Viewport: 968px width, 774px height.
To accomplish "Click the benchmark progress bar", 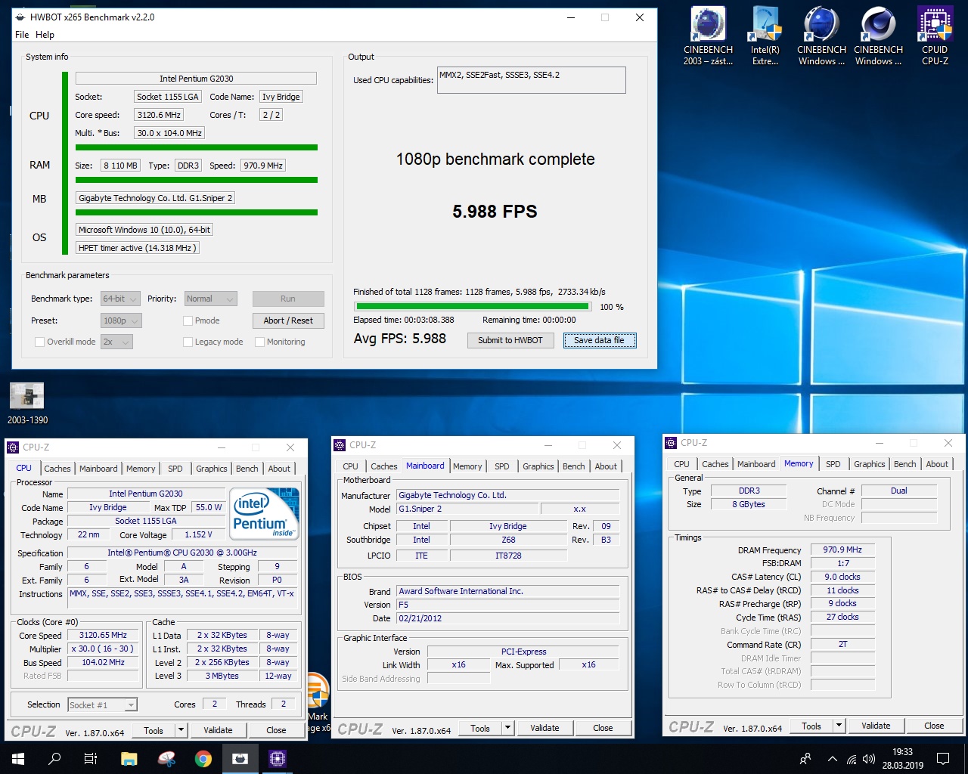I will coord(473,307).
